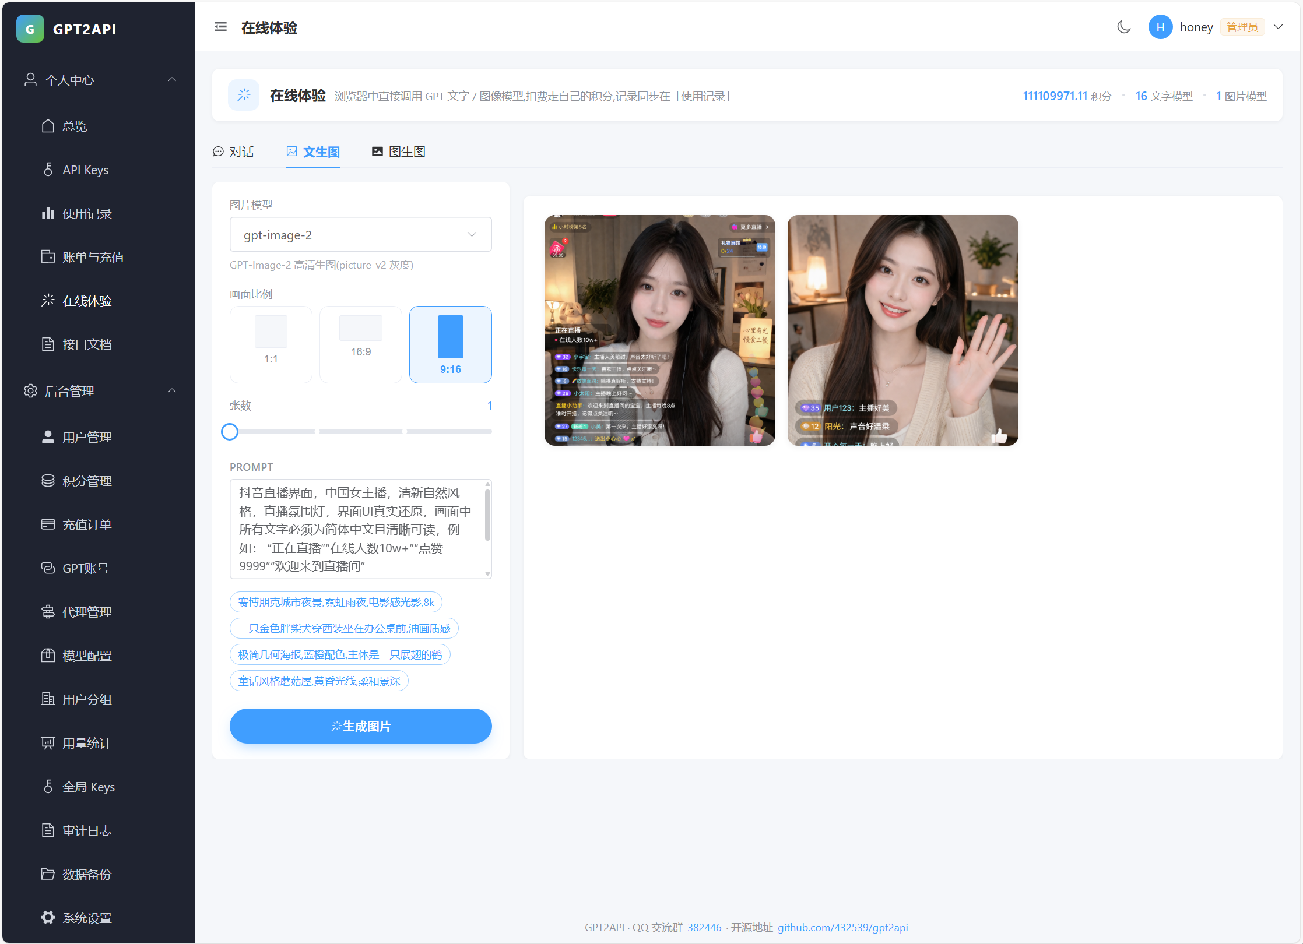
Task: Click the 生成图片 generate button
Action: 360,726
